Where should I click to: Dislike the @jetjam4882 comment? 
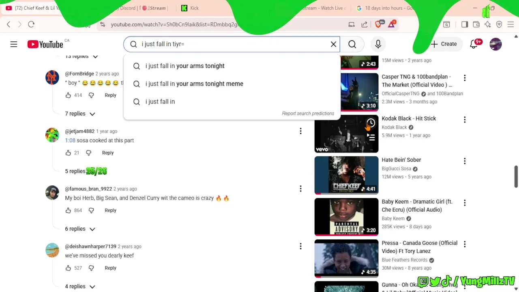[x=88, y=153]
